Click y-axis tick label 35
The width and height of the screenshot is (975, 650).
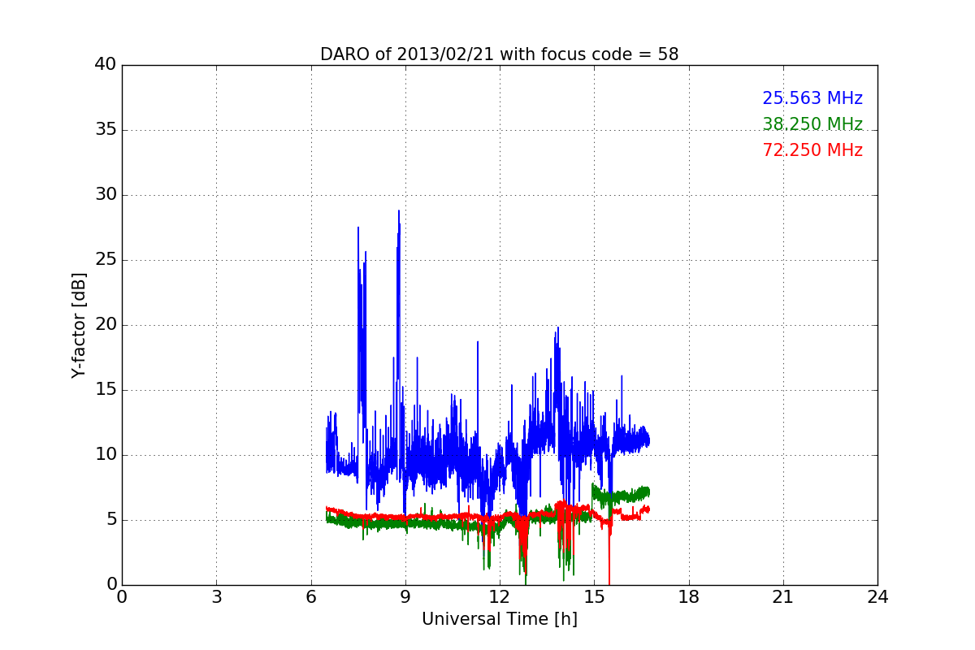(x=106, y=130)
